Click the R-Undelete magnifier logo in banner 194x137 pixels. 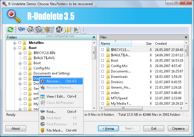pos(13,16)
